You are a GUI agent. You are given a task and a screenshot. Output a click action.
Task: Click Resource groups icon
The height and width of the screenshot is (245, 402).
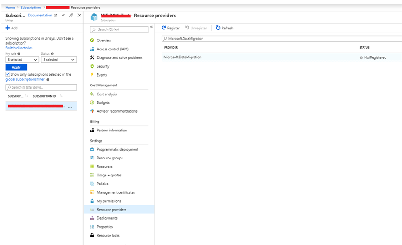click(92, 158)
